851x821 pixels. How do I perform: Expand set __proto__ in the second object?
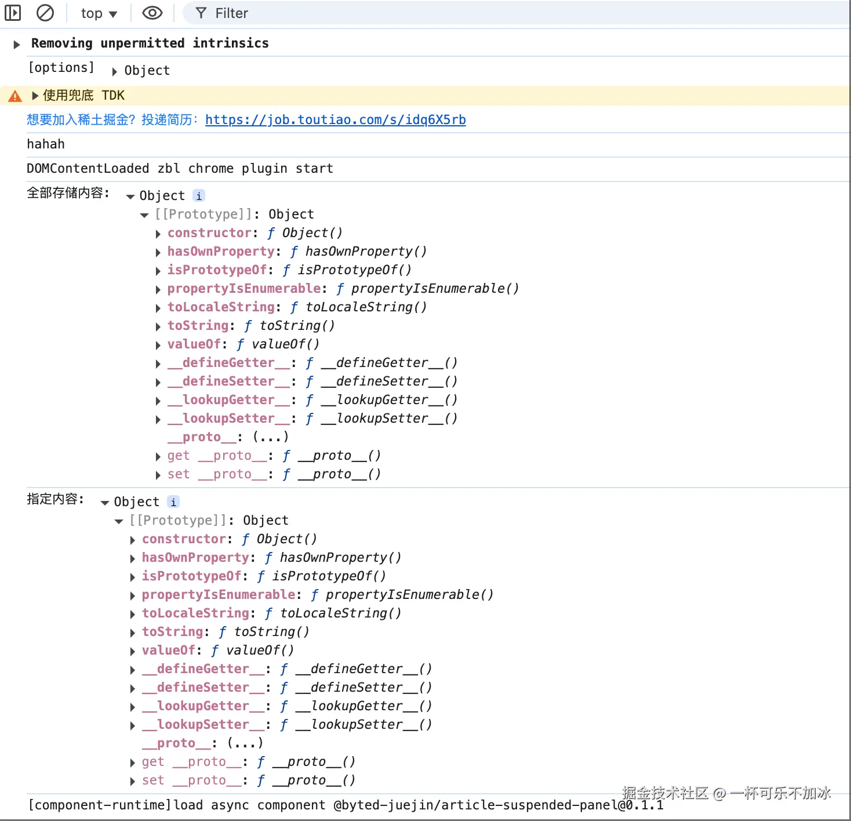[133, 781]
